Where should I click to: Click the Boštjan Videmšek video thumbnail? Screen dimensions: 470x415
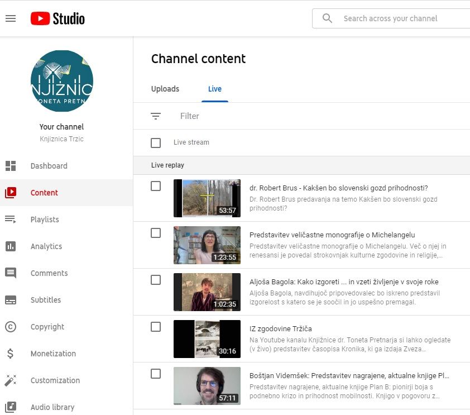tap(207, 386)
